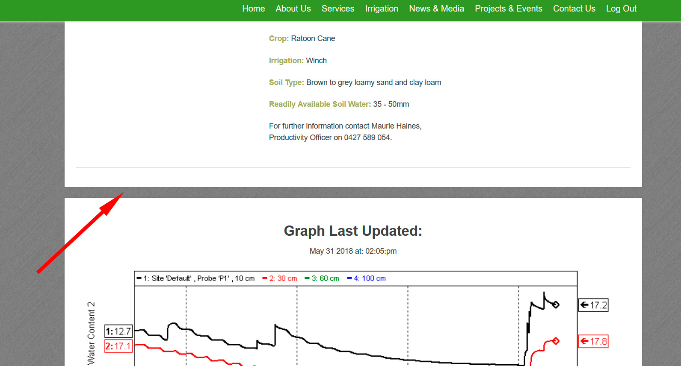
Task: Go to the About Us page
Action: click(x=293, y=9)
